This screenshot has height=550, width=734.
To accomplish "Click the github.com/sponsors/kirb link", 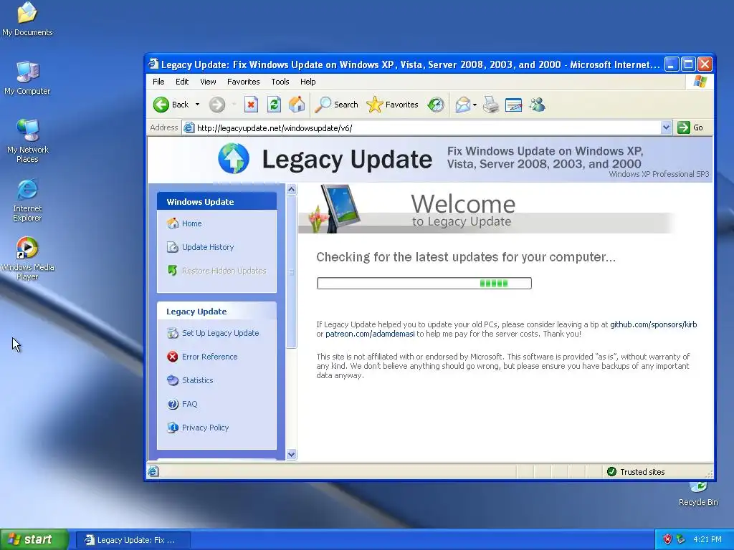I will pos(653,324).
